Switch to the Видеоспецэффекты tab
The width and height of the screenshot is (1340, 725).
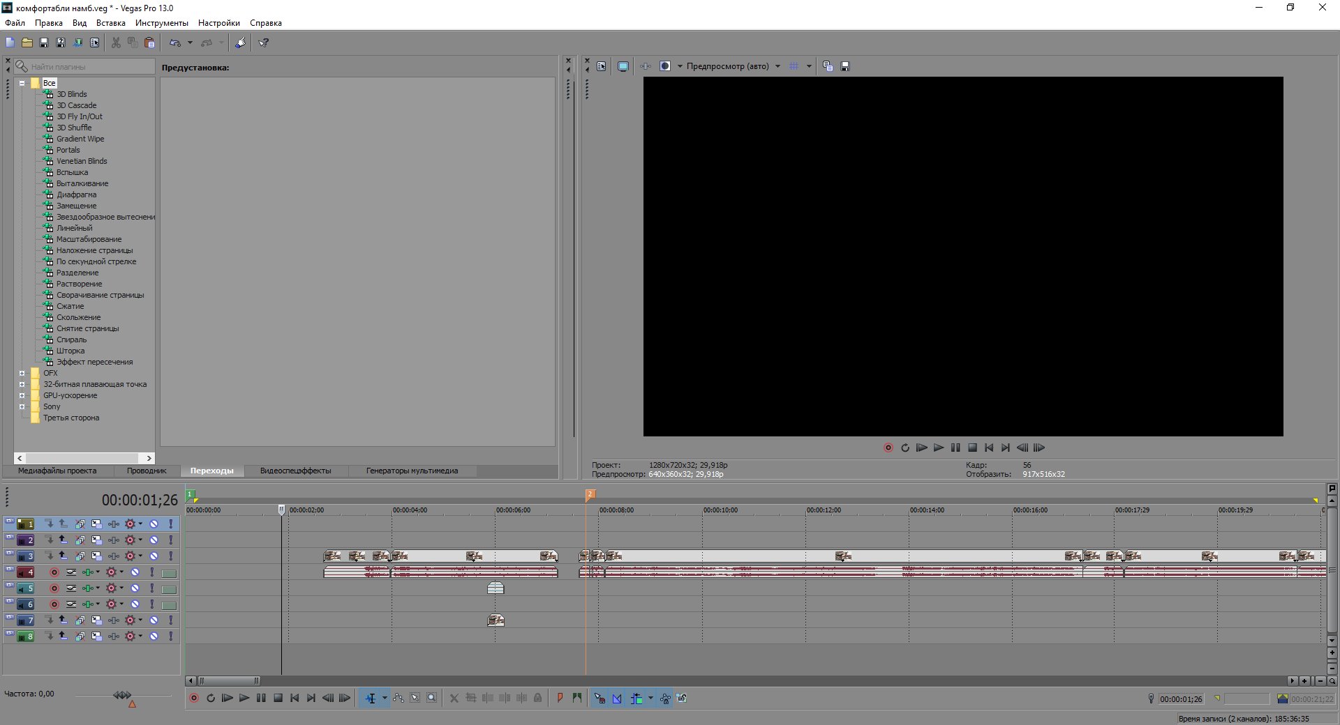point(295,471)
